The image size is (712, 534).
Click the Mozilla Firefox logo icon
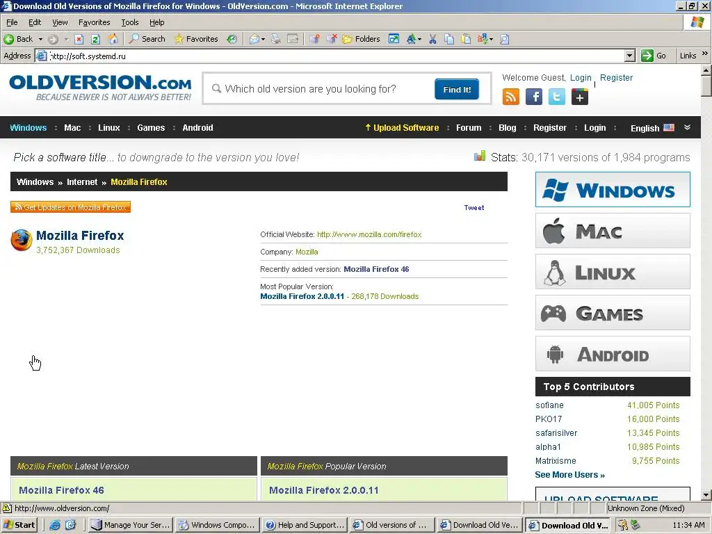pyautogui.click(x=22, y=240)
